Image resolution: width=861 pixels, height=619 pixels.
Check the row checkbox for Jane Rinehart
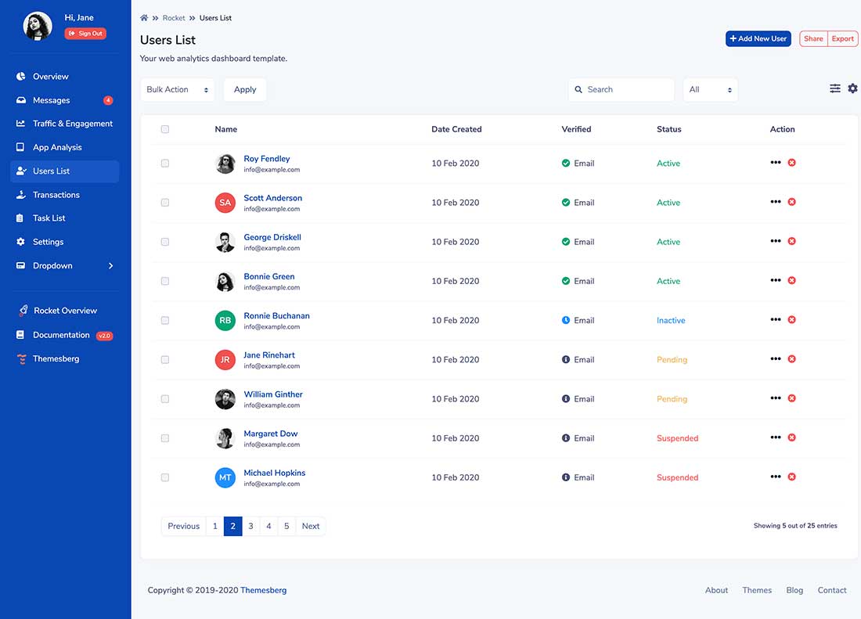click(165, 359)
